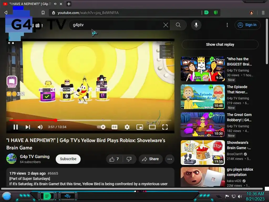This screenshot has width=269, height=202.
Task: Open G4p TV Gaming channel name link
Action: click(x=35, y=156)
